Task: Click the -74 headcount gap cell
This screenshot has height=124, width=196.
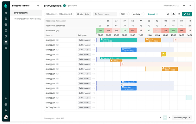Action: coord(133,30)
